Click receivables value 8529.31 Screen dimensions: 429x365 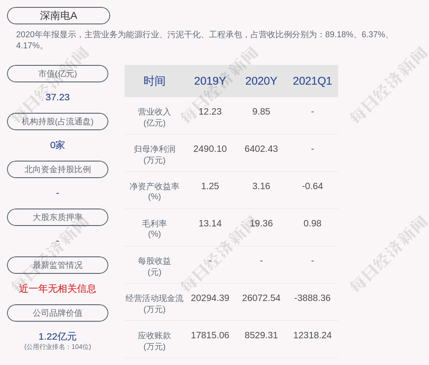point(261,335)
